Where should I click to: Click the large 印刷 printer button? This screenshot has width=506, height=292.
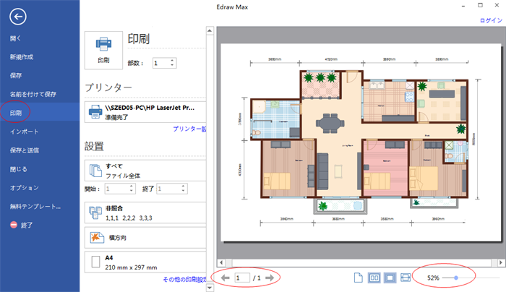[103, 50]
